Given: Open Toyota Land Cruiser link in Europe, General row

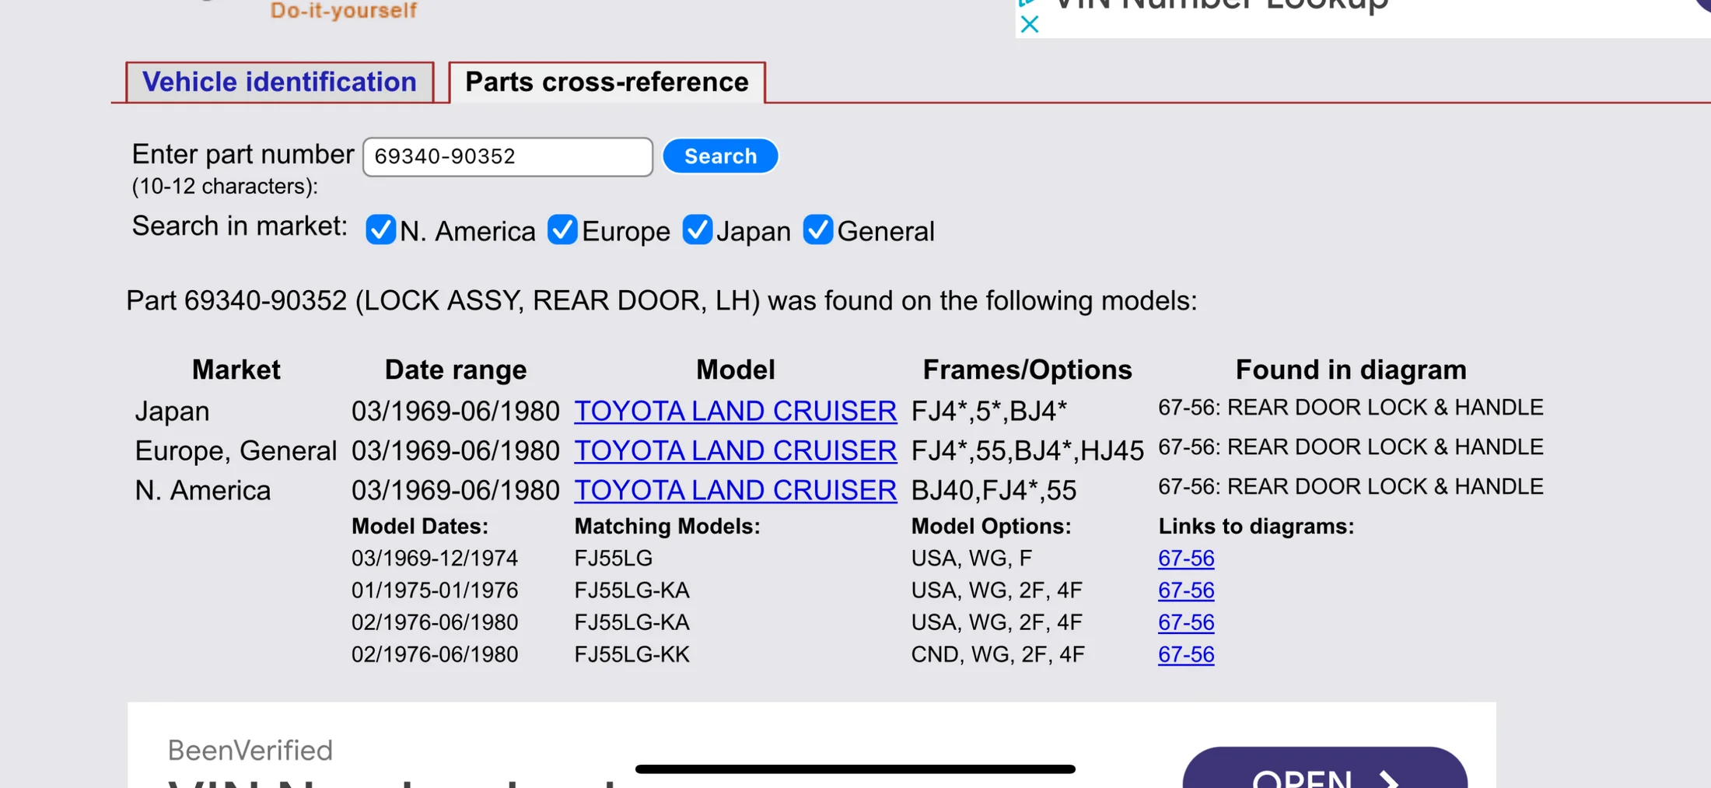Looking at the screenshot, I should (x=735, y=450).
